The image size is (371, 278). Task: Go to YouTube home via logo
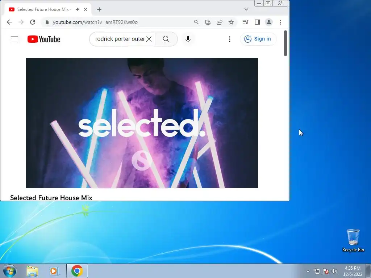pos(44,39)
